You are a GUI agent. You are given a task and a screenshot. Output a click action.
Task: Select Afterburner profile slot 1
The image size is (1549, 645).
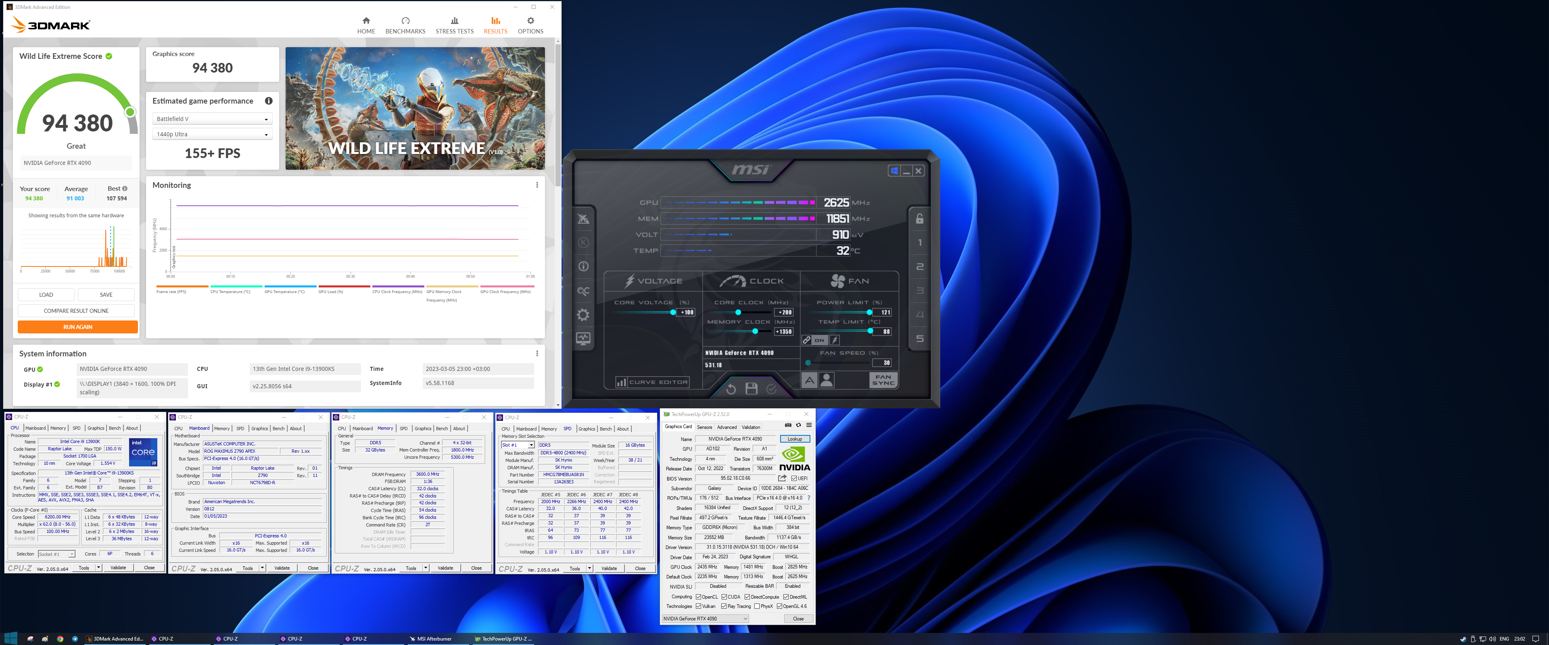click(919, 243)
